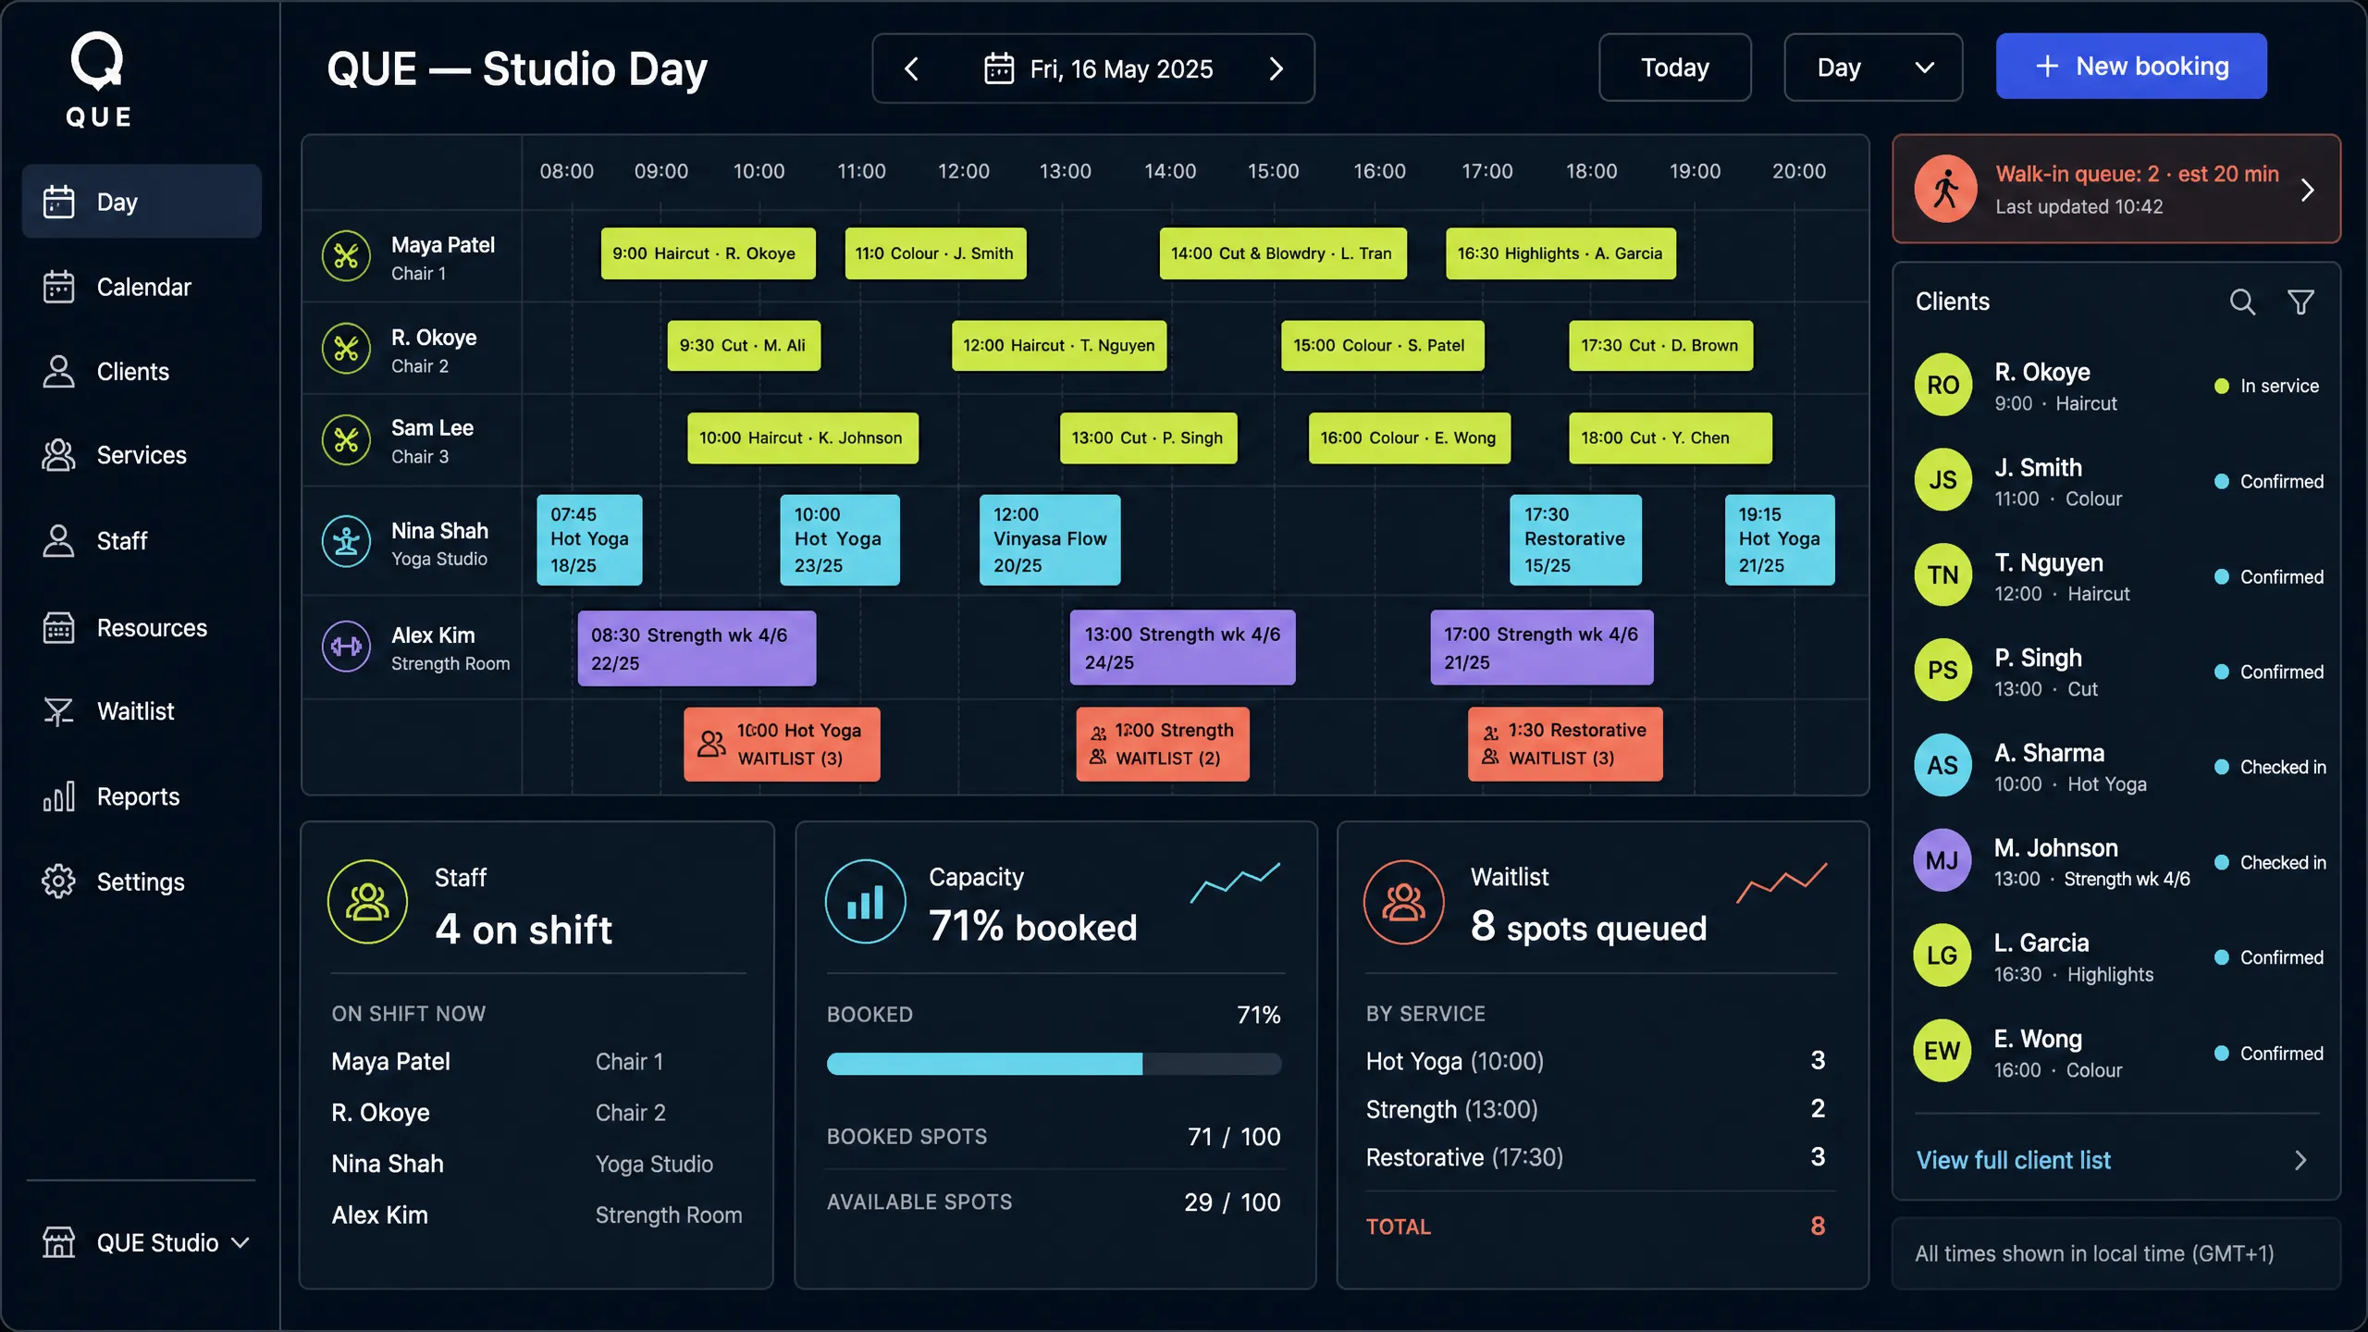Click the New booking button
Screen dimensions: 2368x1332
(x=2131, y=67)
